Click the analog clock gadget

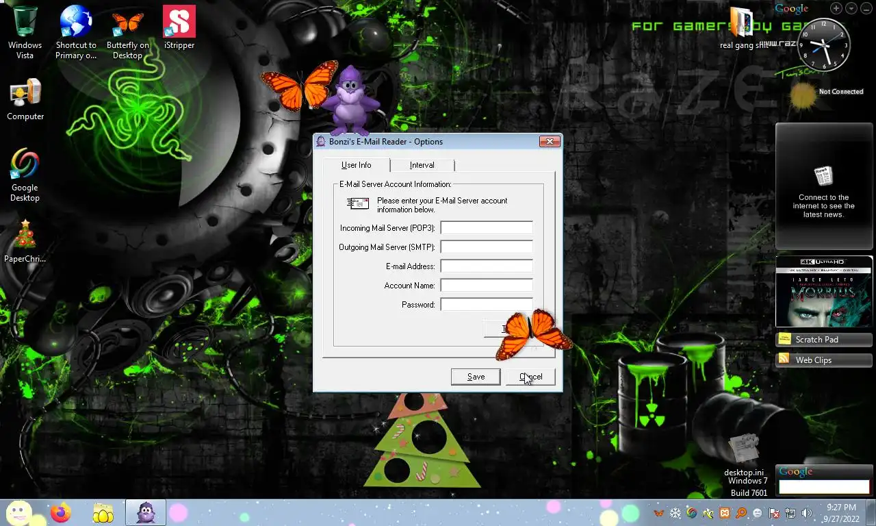824,45
